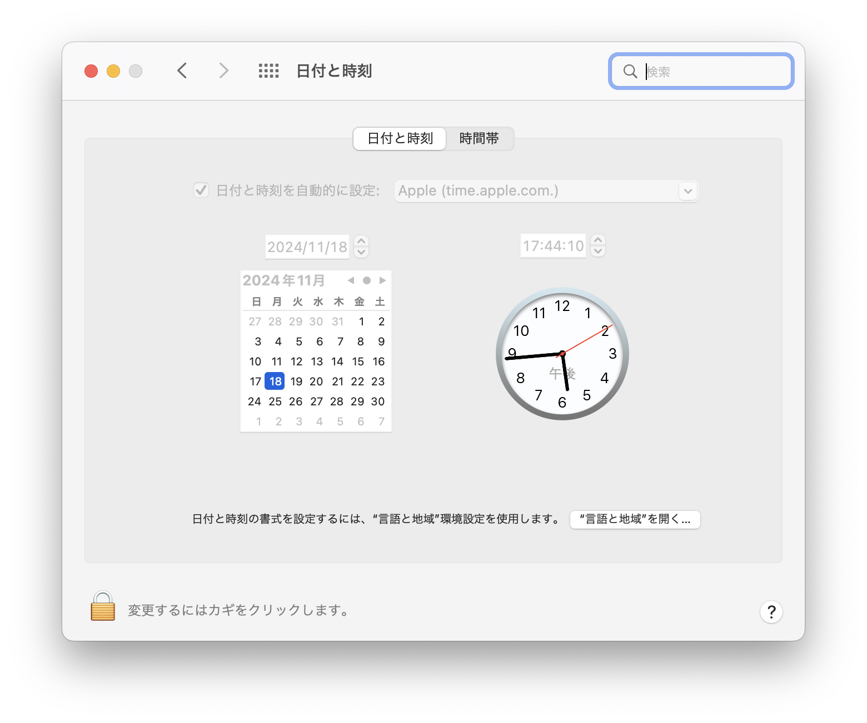
Task: Expand the Apple time server dropdown
Action: coord(687,191)
